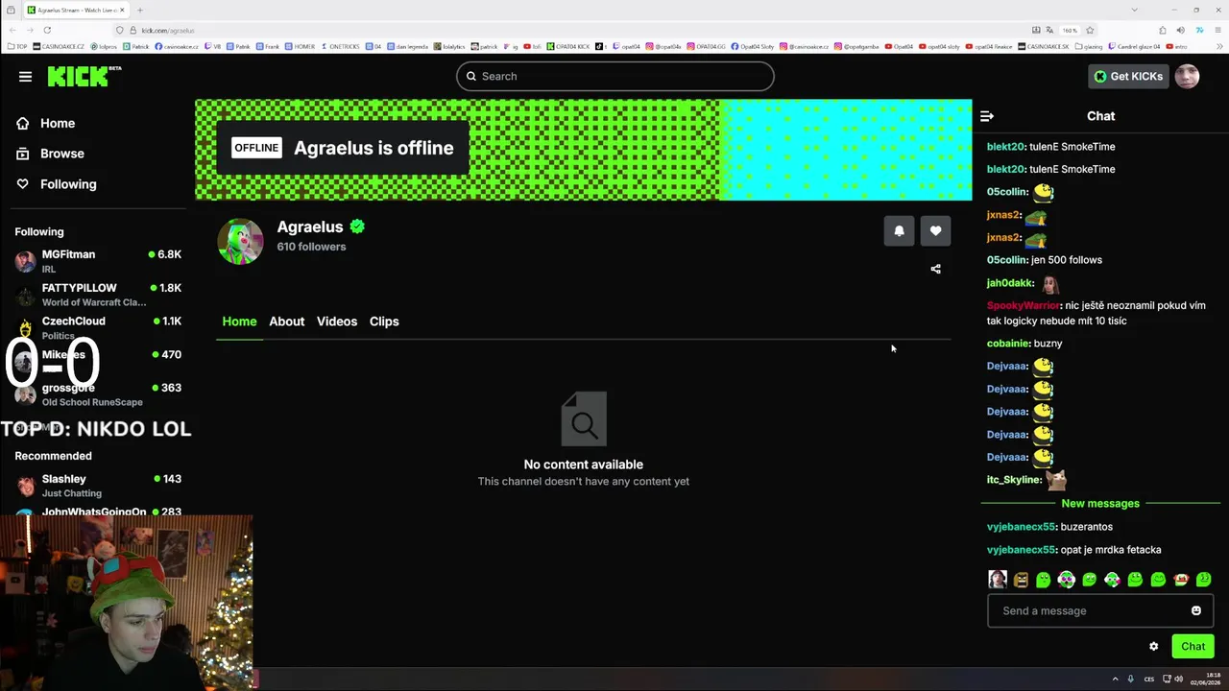This screenshot has width=1229, height=691.
Task: Click username jah0dakk in chat
Action: (x=1010, y=283)
